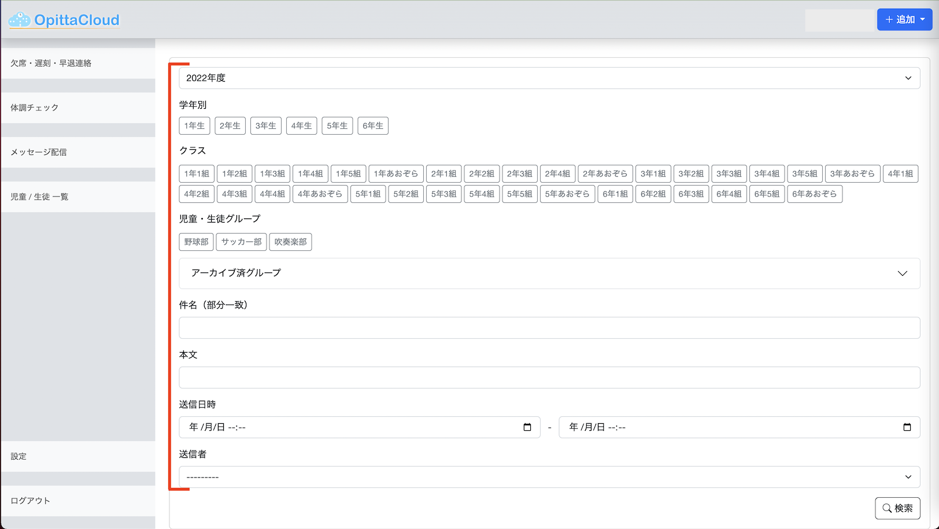
Task: Select class 6年5組
Action: 767,194
